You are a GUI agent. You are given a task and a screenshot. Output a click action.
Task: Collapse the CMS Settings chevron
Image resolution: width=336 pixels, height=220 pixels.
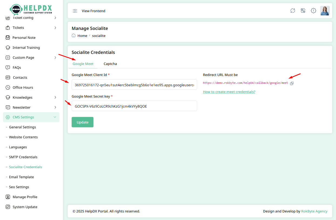tap(55, 117)
